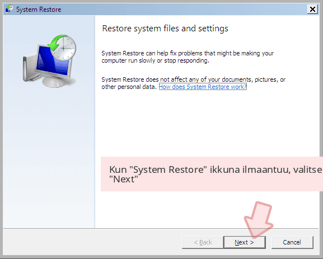Click the System Restore title bar icon
Screen dimensions: 323x259
click(x=10, y=9)
